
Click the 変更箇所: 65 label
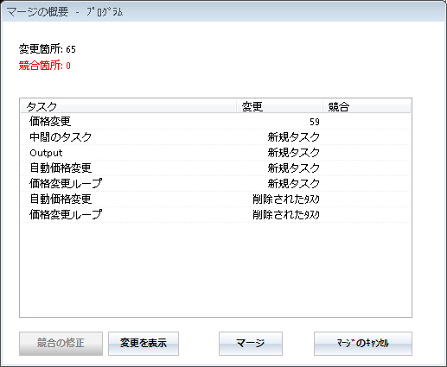point(48,49)
